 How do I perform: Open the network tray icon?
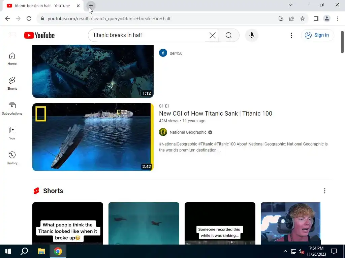(x=293, y=251)
